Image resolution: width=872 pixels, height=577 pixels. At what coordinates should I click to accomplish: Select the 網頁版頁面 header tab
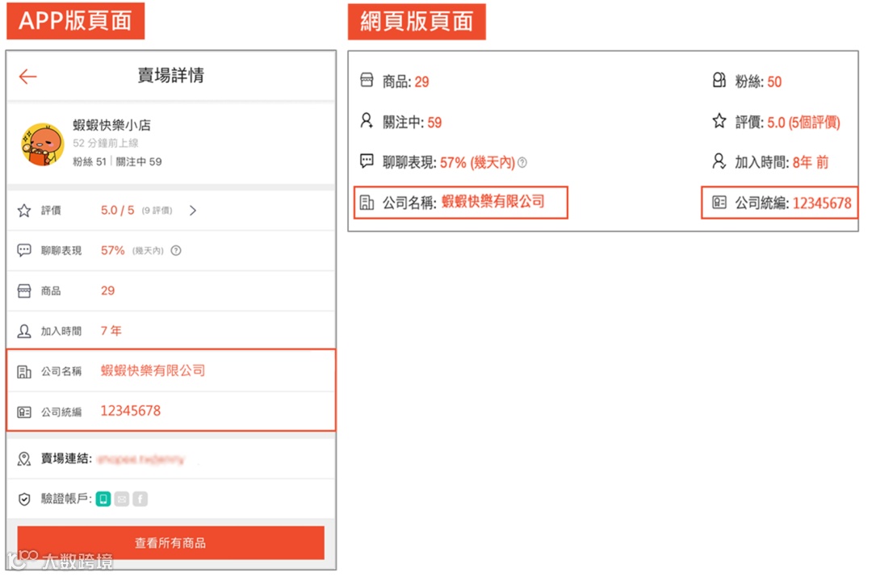[x=417, y=22]
